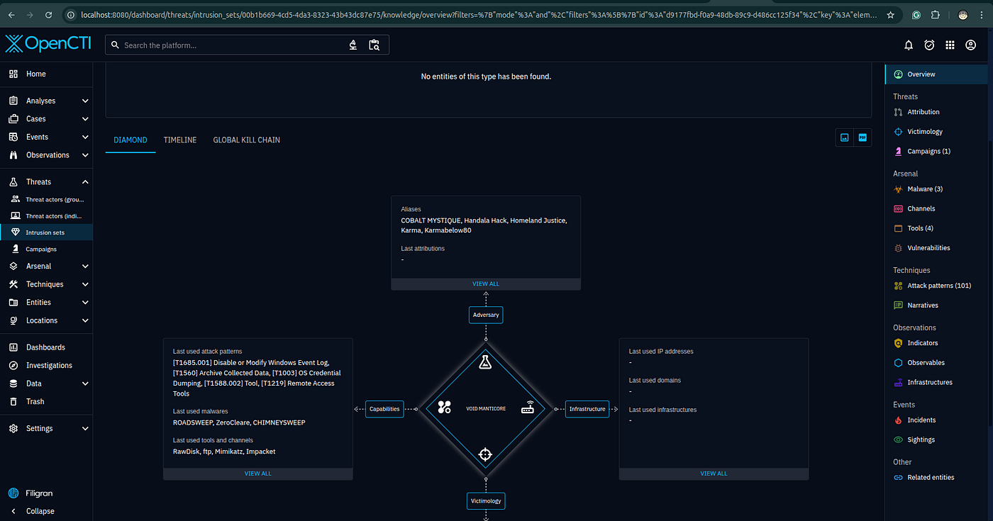993x521 pixels.
Task: Click the browser address bar URL
Action: tap(479, 14)
